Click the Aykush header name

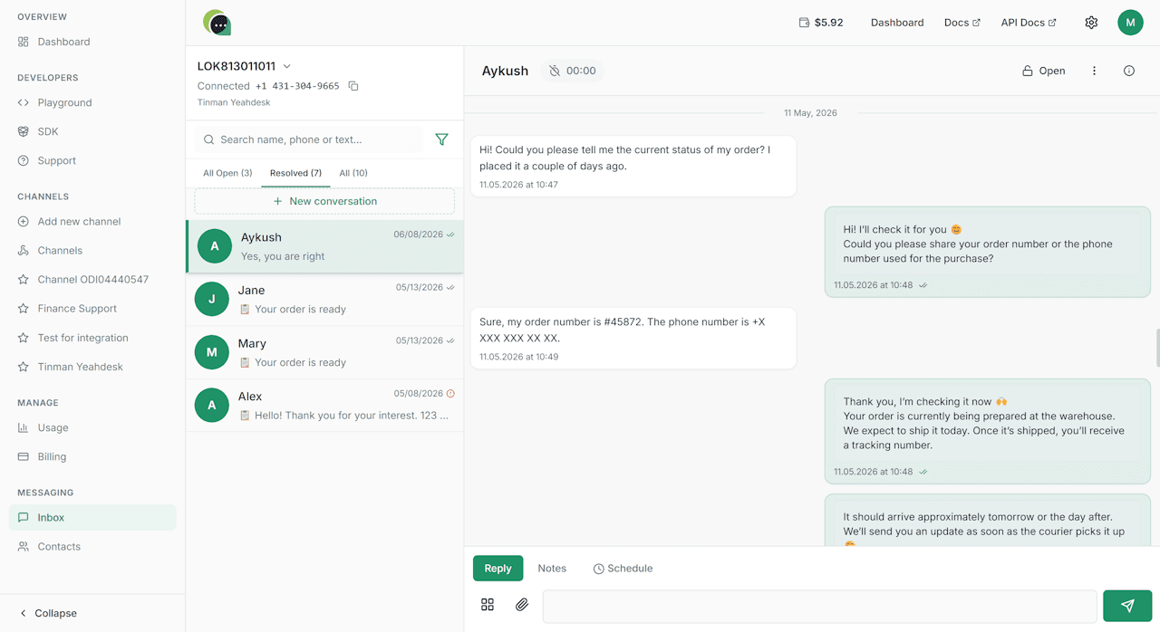pyautogui.click(x=505, y=71)
